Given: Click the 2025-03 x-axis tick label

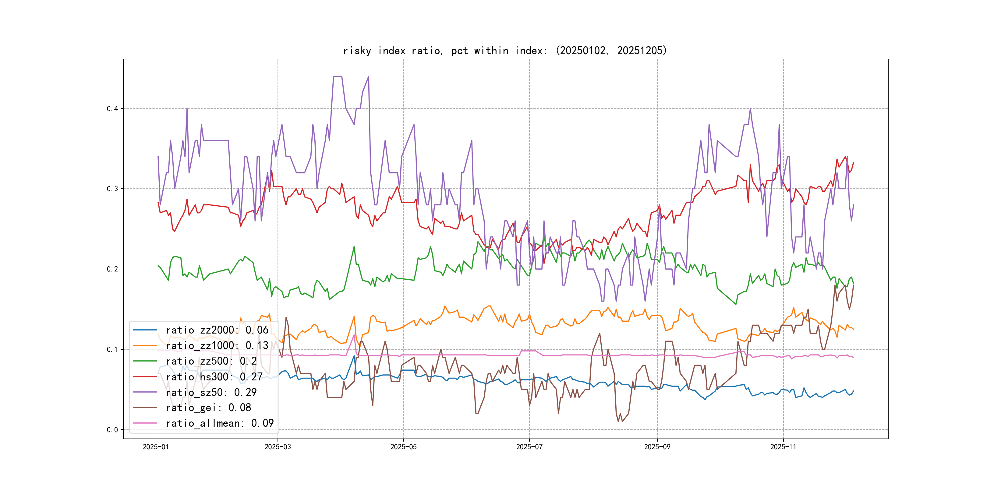Looking at the screenshot, I should 278,447.
